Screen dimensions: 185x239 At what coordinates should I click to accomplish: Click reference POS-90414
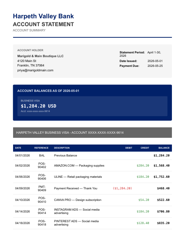click(x=42, y=211)
